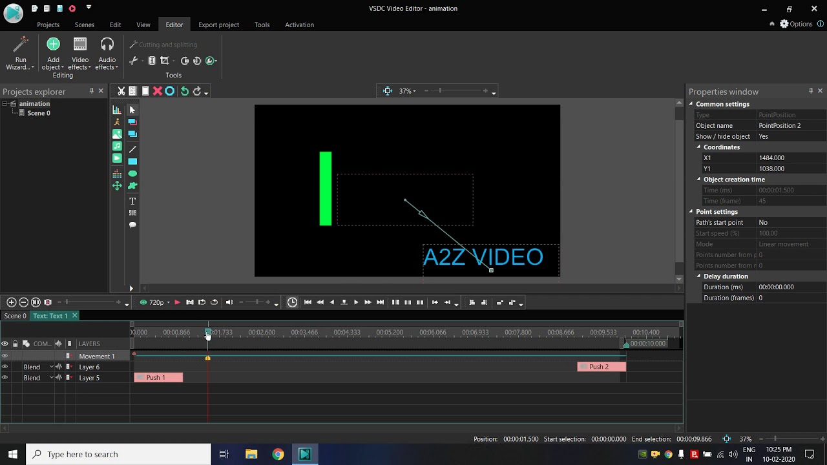This screenshot has width=827, height=465.
Task: Click the Options button
Action: [795, 24]
